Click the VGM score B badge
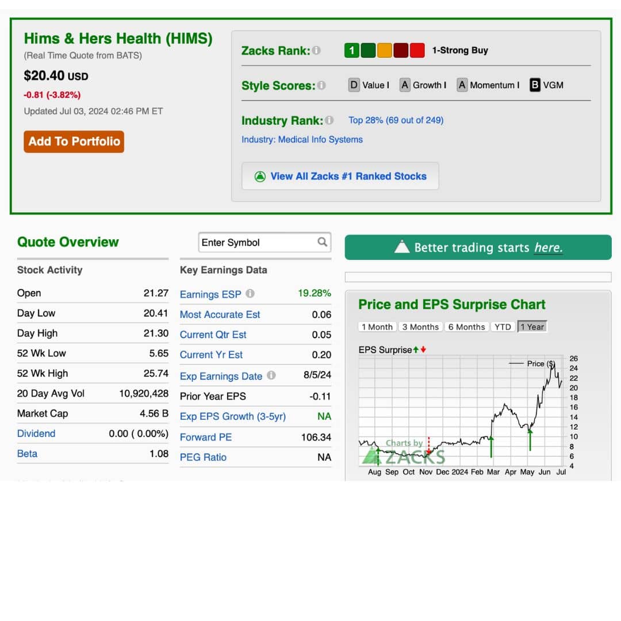The height and width of the screenshot is (621, 621). [x=535, y=85]
